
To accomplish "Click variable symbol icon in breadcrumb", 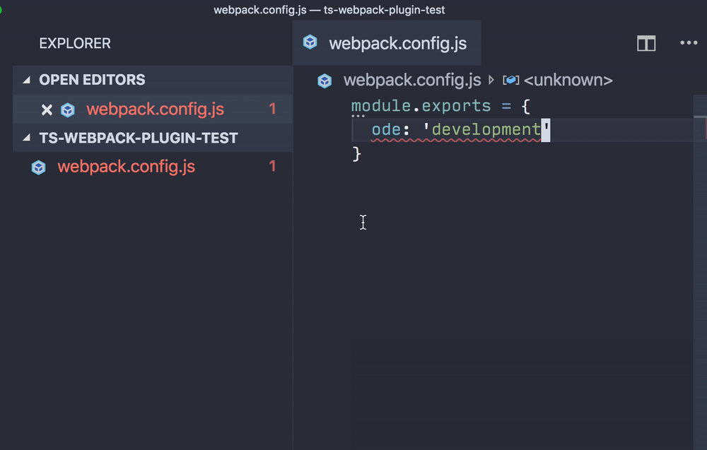I will 511,80.
